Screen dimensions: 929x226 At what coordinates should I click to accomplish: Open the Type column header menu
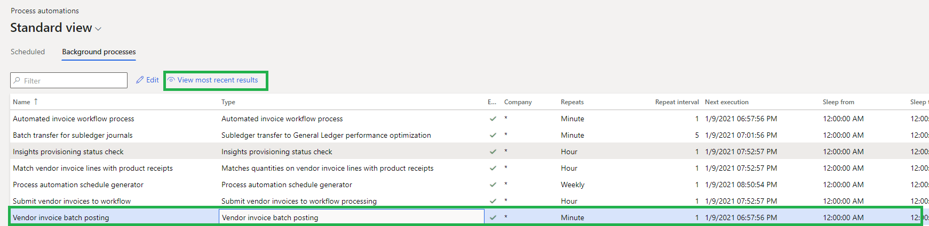(228, 102)
